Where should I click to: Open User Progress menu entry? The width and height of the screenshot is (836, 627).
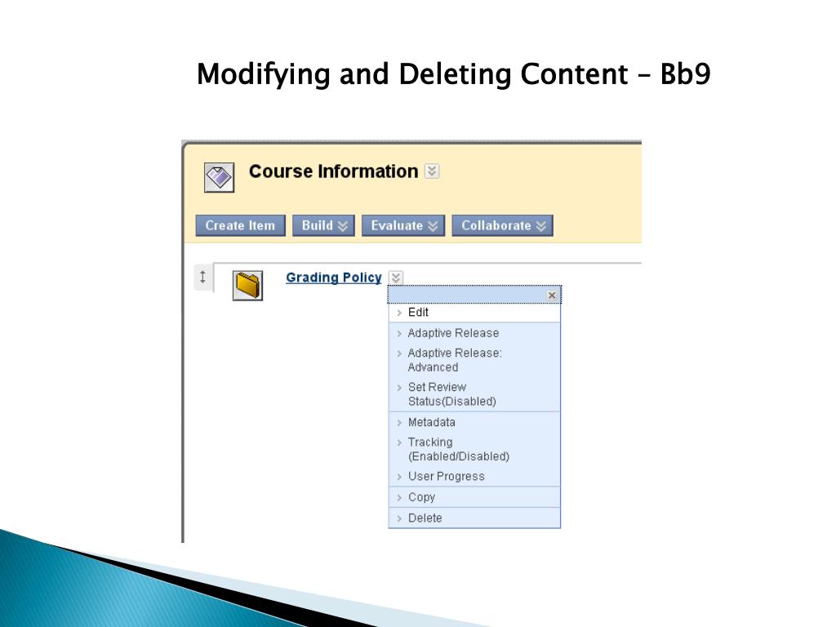coord(474,476)
